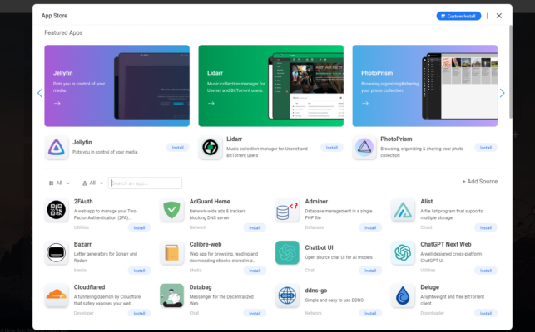The height and width of the screenshot is (332, 535).
Task: Install the featured PhotoPrism app
Action: coord(486,148)
